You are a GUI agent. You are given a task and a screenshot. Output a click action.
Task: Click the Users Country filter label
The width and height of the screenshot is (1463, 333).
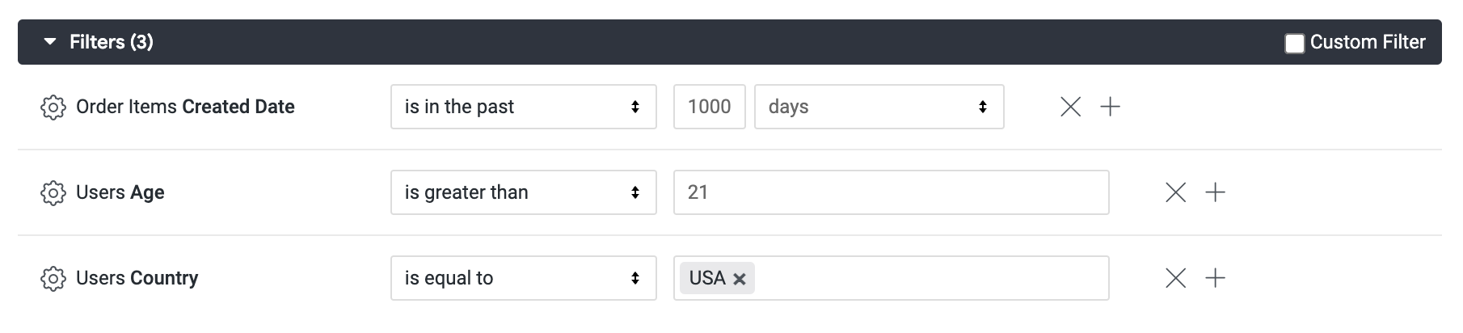(137, 278)
